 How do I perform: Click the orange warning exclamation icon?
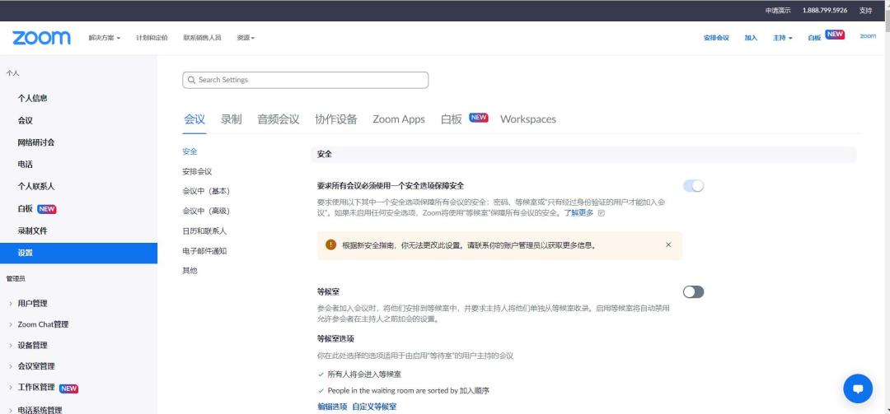[331, 244]
